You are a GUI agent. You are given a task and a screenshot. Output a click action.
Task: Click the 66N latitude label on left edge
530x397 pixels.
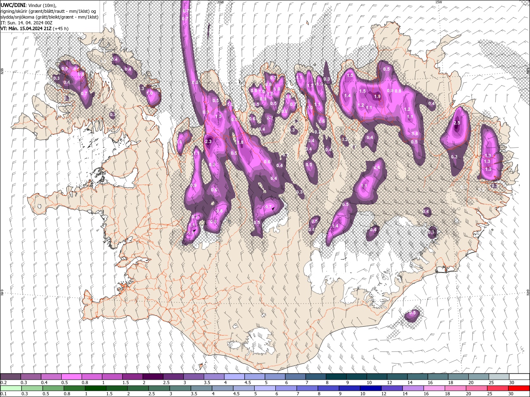point(2,71)
